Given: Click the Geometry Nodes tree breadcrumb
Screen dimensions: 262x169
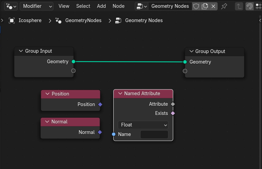Looking at the screenshot, I should (x=144, y=20).
